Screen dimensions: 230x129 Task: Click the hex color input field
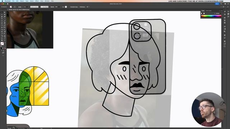click(218, 14)
